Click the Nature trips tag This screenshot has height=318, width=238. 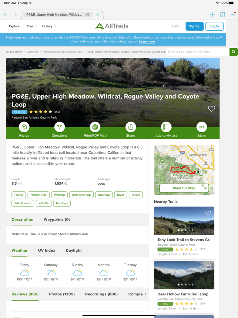click(x=38, y=195)
